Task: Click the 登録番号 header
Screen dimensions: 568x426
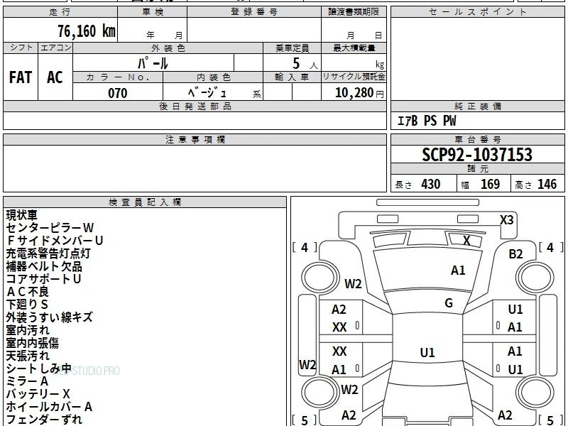Action: pyautogui.click(x=254, y=12)
